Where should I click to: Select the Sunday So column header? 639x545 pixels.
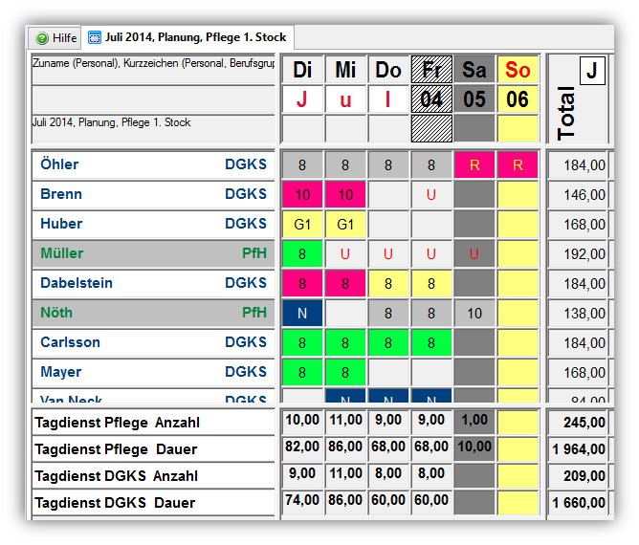pyautogui.click(x=518, y=70)
